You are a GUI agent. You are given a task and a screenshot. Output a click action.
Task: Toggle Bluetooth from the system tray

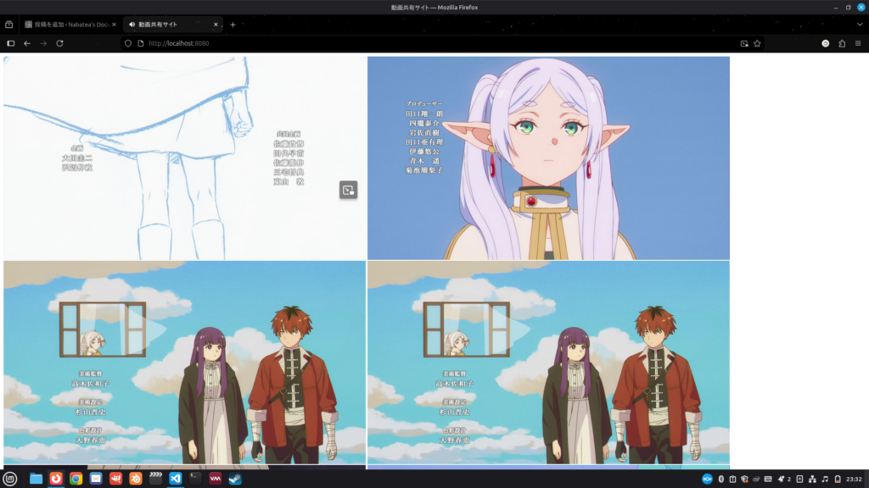click(x=720, y=480)
